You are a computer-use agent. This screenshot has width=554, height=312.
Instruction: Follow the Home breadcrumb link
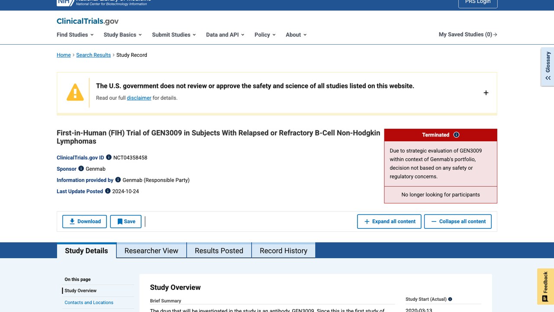(64, 55)
